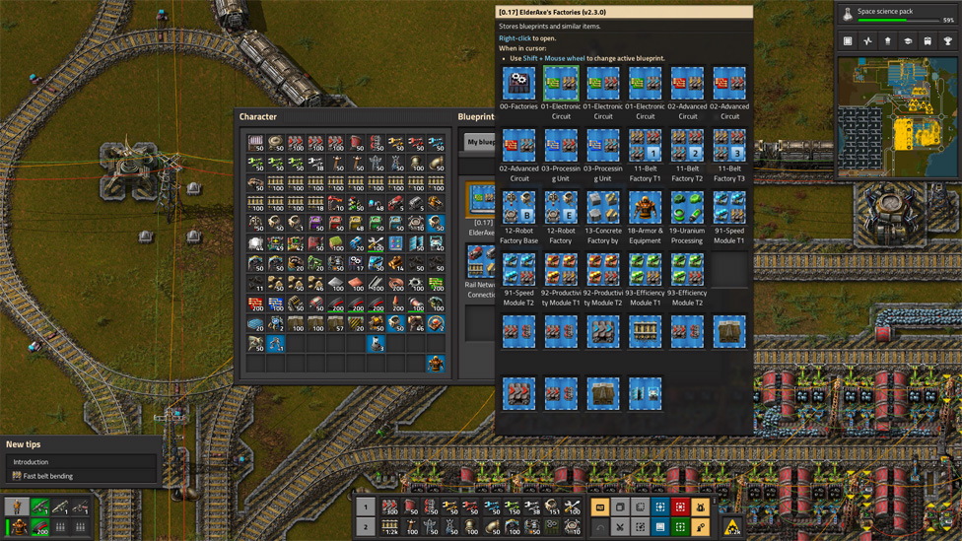Create a new blueprint via blue shortcut
The height and width of the screenshot is (541, 962).
coord(660,507)
